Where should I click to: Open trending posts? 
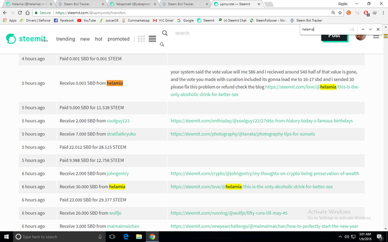(65, 39)
